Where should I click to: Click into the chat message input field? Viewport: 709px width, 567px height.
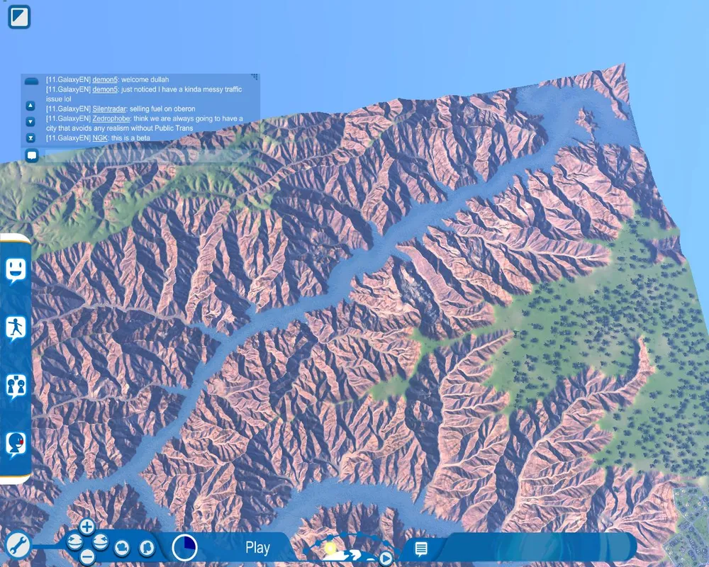click(148, 156)
